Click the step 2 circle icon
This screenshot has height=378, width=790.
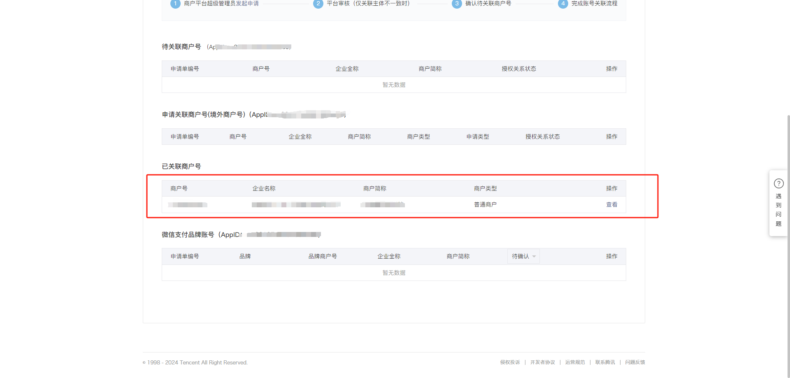pos(318,3)
